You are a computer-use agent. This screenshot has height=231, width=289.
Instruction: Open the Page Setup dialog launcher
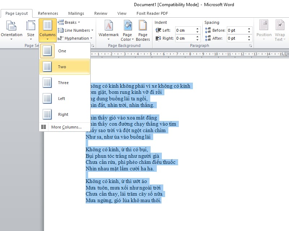pyautogui.click(x=93, y=46)
